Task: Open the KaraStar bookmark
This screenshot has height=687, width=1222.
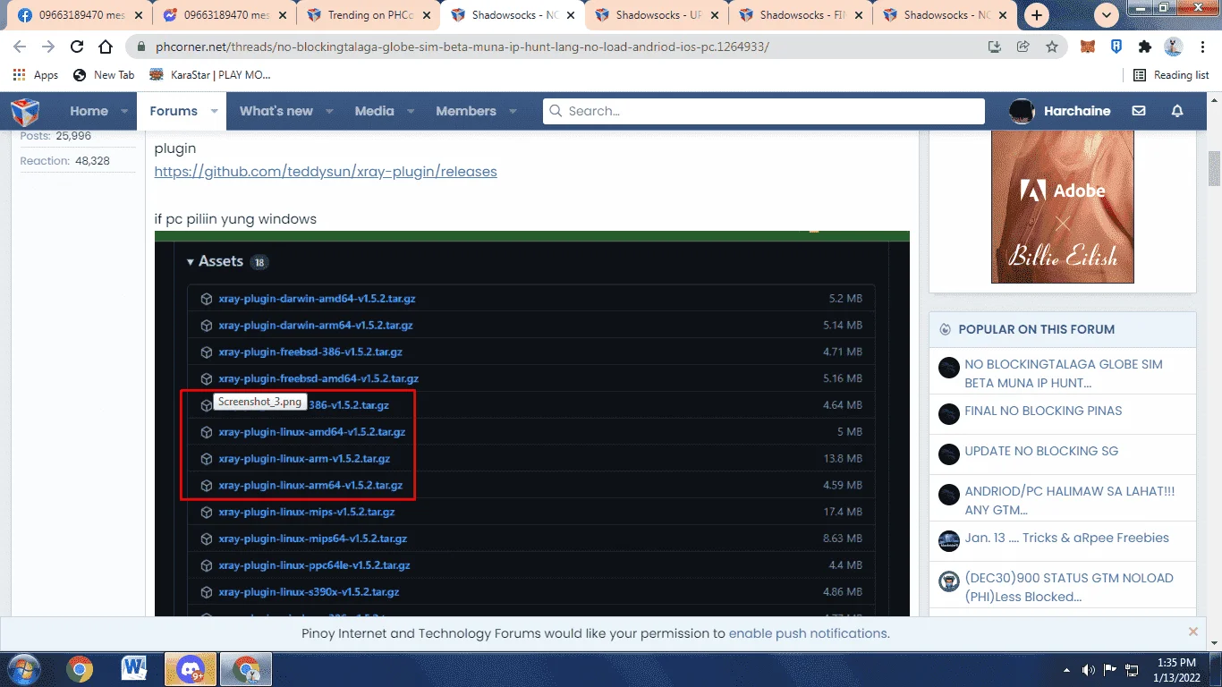Action: tap(209, 75)
